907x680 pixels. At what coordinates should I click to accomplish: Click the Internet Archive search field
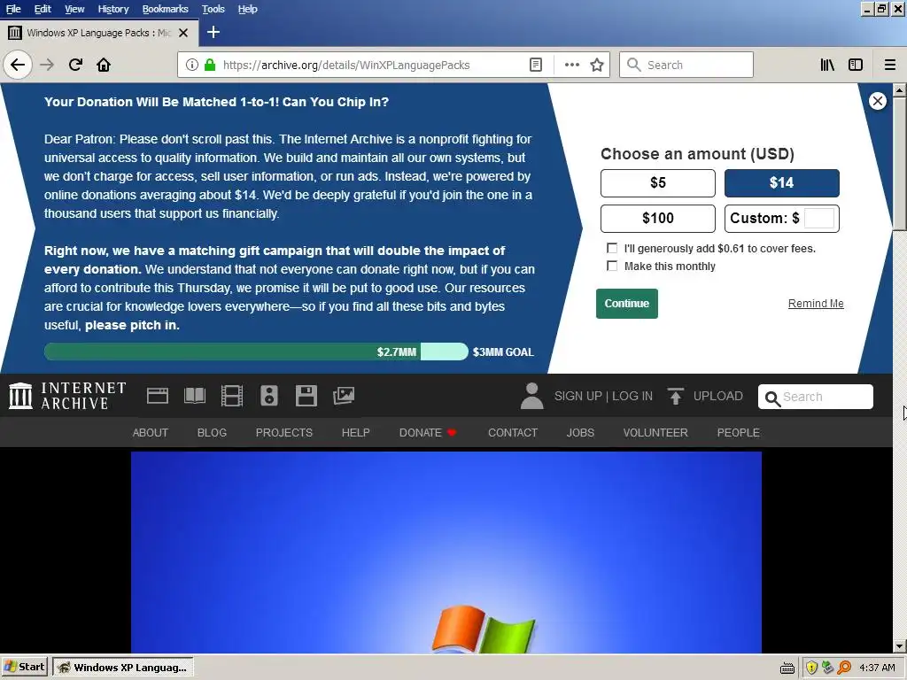point(816,397)
